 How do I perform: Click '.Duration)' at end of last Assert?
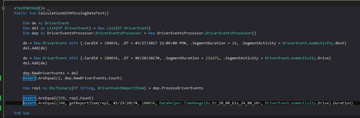pyautogui.click(x=342, y=103)
